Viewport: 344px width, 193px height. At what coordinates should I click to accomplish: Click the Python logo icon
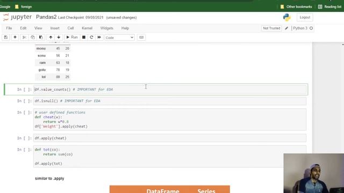click(x=286, y=17)
